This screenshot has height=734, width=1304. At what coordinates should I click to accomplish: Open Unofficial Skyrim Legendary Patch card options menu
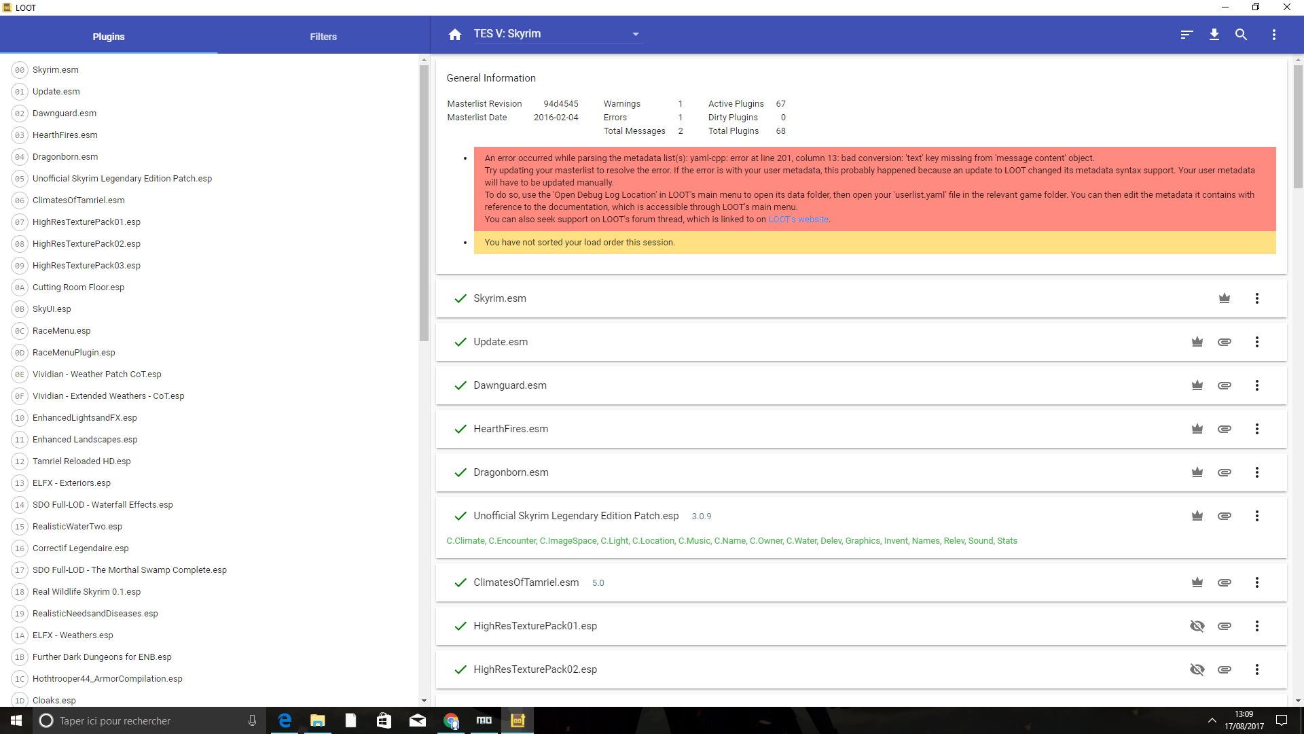tap(1257, 516)
